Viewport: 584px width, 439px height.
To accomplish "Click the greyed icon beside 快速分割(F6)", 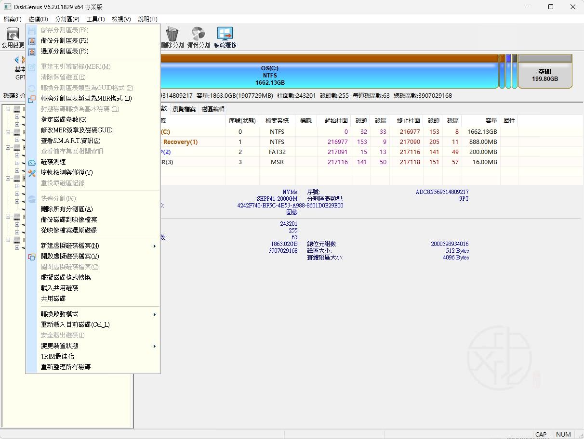I will coord(32,199).
